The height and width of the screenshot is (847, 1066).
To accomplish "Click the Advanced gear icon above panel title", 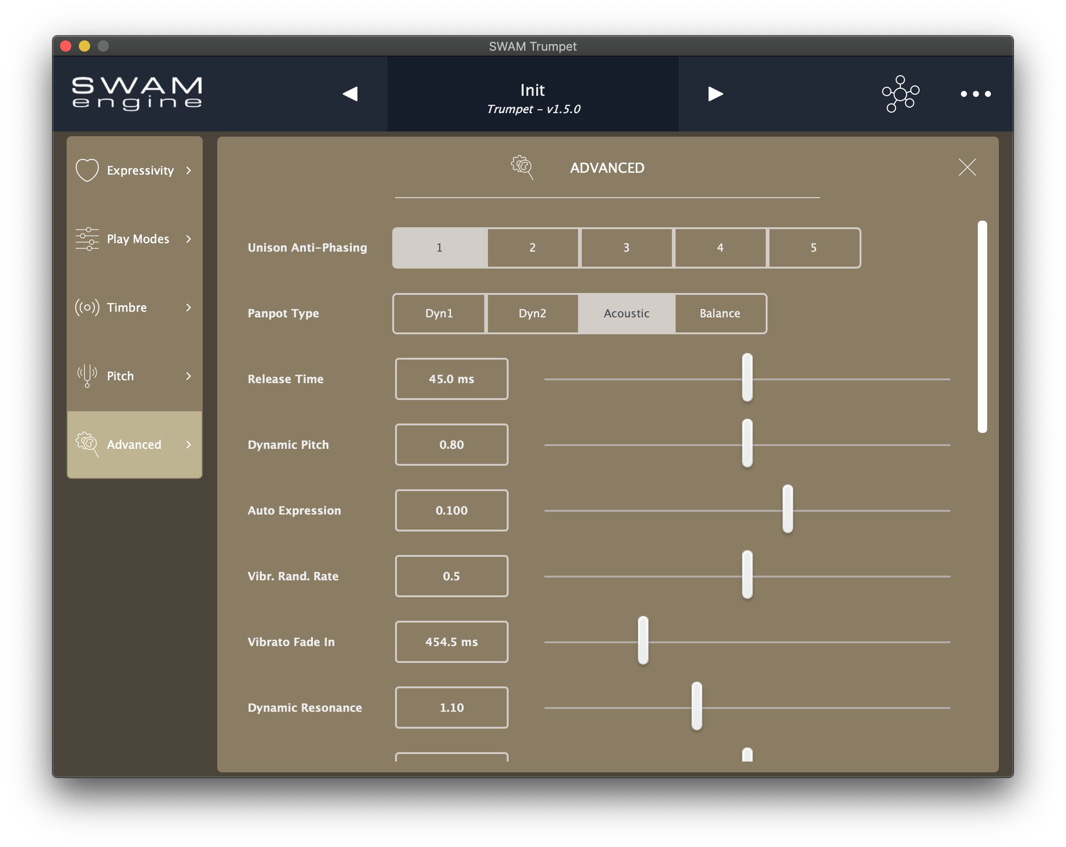I will click(523, 168).
